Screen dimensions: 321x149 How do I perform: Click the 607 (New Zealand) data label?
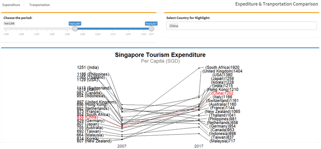[x=94, y=141]
